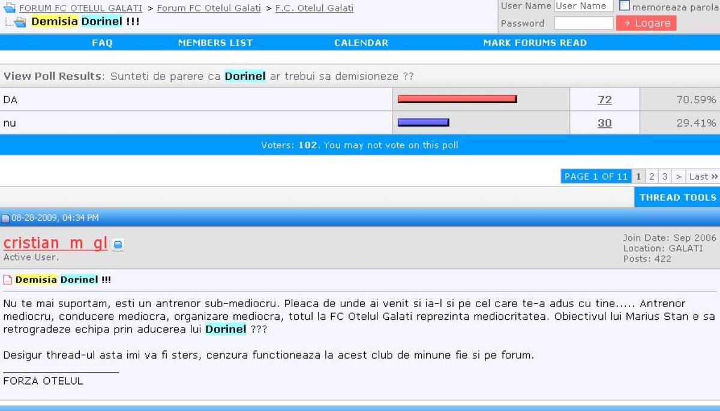The height and width of the screenshot is (411, 720).
Task: Open the THREAD TOOLS dropdown
Action: click(x=677, y=197)
